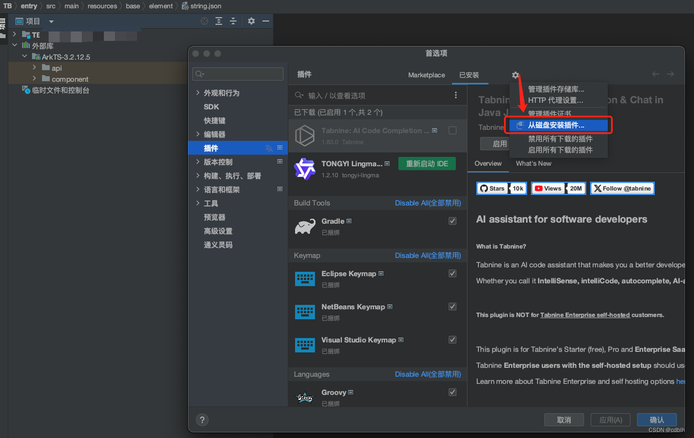The image size is (694, 438).
Task: Click the forward arrow in preferences dialog
Action: (x=670, y=74)
